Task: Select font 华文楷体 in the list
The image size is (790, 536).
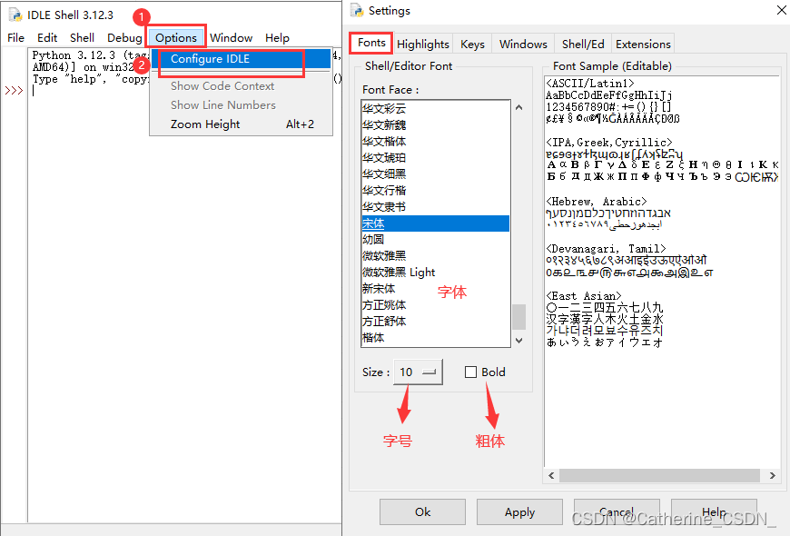Action: pos(435,141)
